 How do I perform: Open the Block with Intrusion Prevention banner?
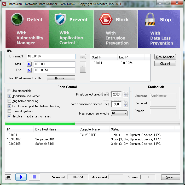click(x=116, y=29)
